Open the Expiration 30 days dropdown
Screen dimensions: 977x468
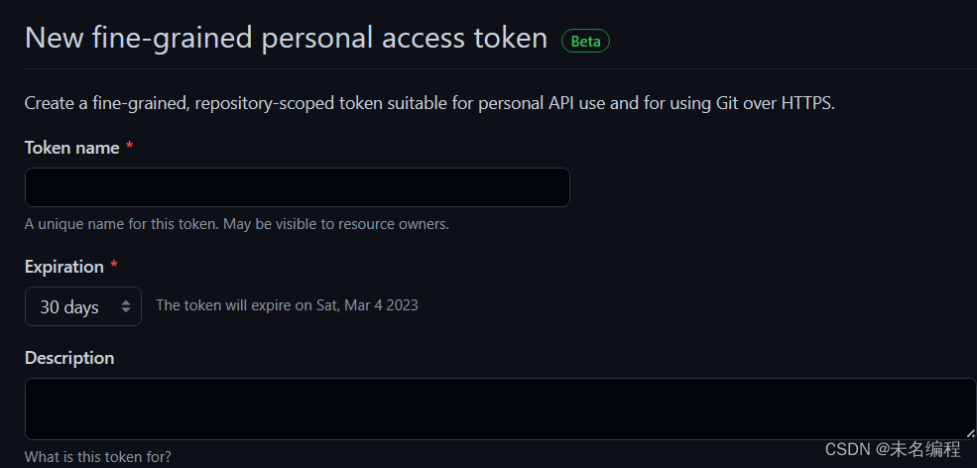(x=83, y=306)
